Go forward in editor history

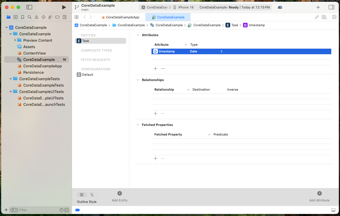pos(91,17)
